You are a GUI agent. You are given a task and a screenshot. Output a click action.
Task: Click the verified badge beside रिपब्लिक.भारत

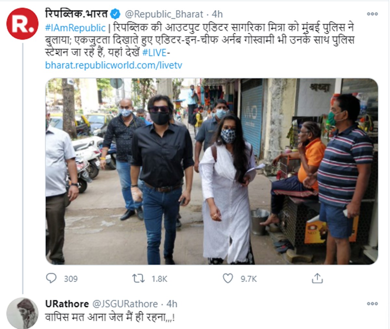115,14
